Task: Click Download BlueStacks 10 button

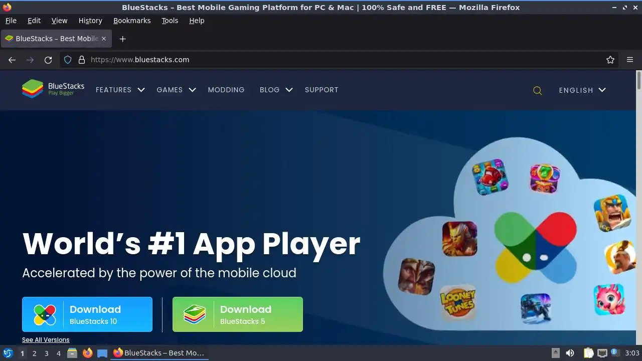Action: pyautogui.click(x=87, y=314)
